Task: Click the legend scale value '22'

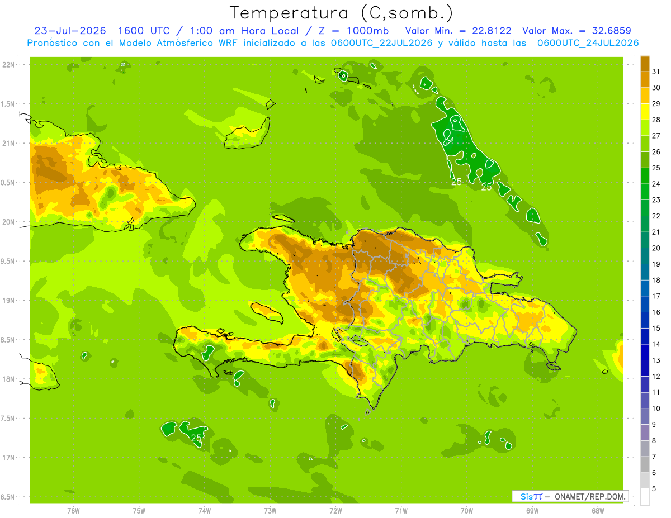Action: 656,216
